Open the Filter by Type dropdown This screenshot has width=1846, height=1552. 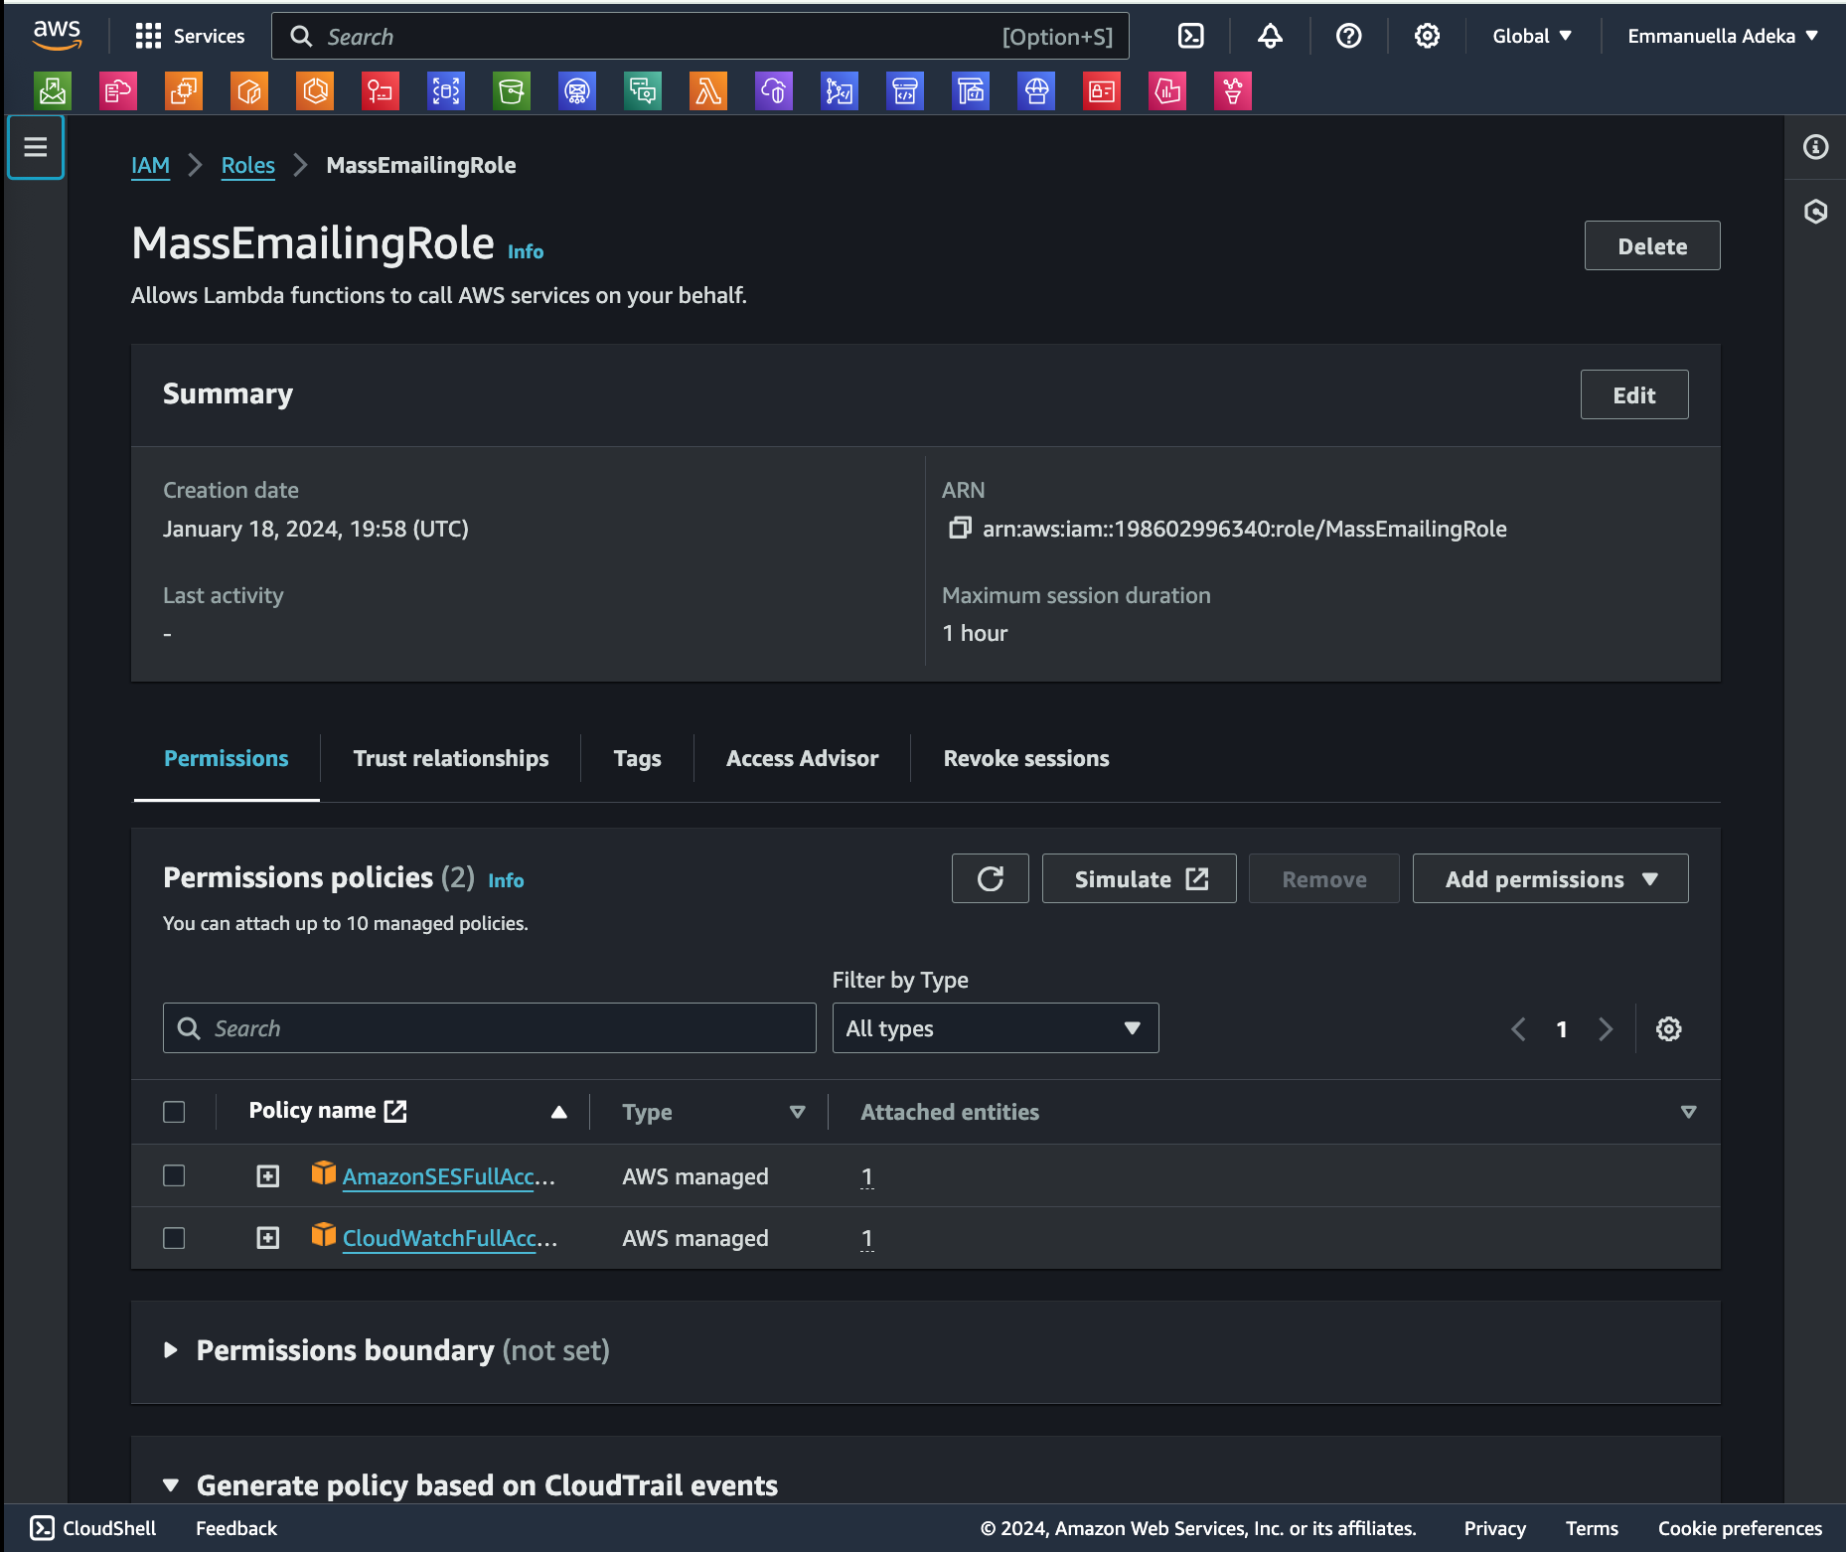(x=995, y=1028)
